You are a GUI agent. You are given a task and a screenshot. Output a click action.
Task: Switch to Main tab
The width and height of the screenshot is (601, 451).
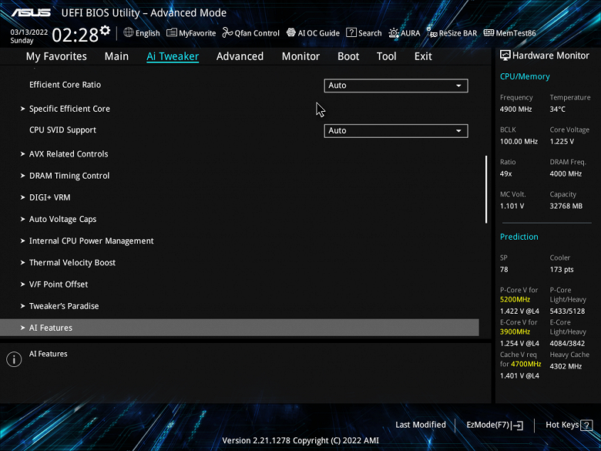point(116,56)
